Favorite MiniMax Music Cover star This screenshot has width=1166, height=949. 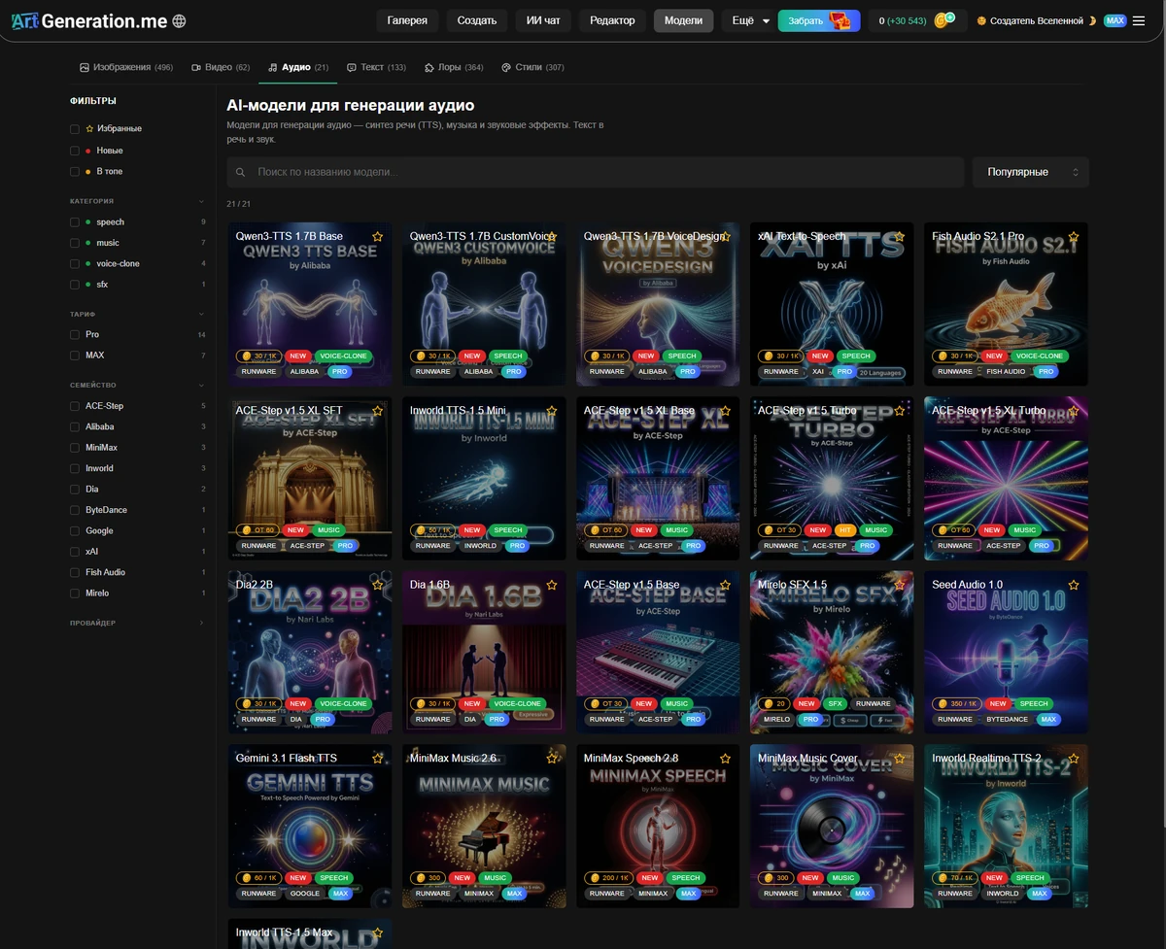(900, 758)
